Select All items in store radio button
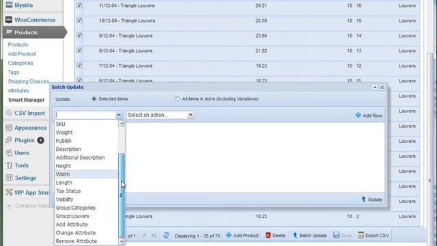 [178, 98]
